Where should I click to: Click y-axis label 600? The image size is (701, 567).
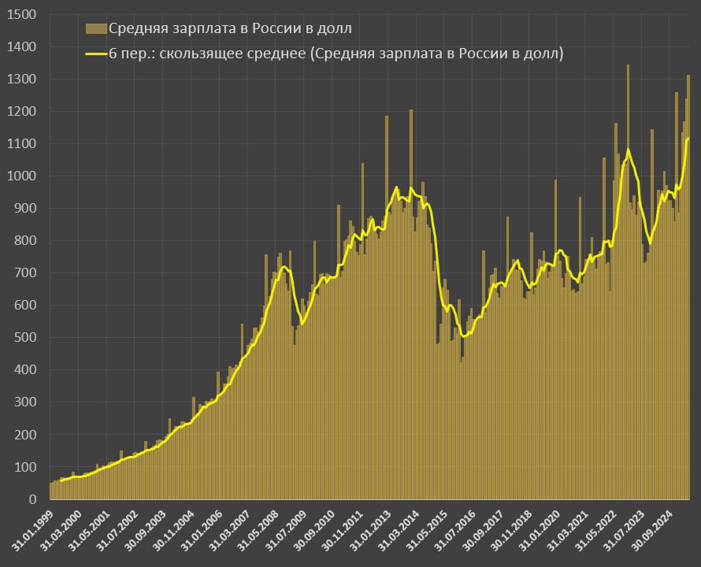point(25,306)
